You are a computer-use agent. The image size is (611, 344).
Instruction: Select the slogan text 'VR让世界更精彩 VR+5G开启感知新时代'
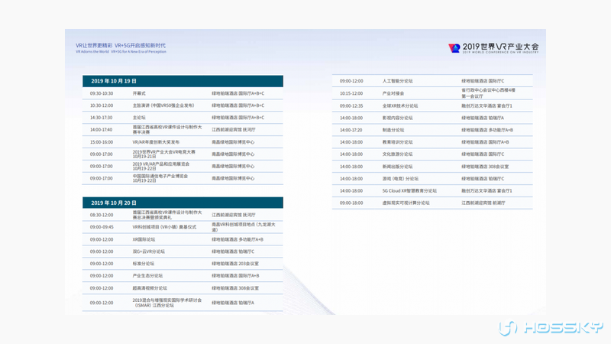tap(121, 46)
